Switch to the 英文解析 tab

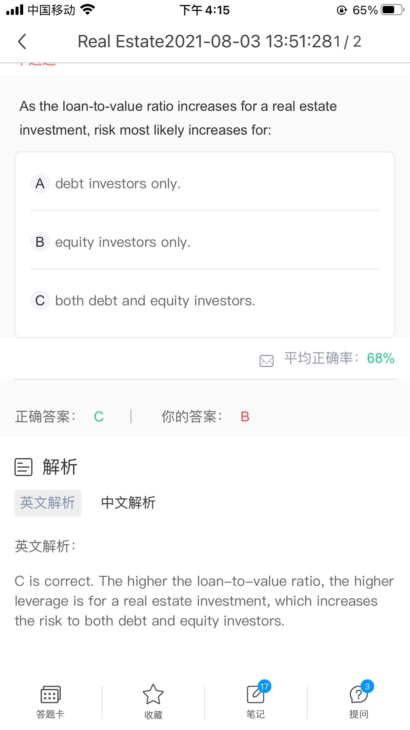(x=48, y=503)
